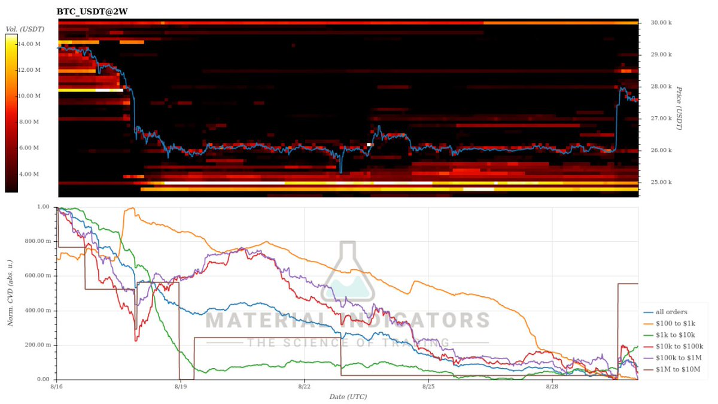Click the 12.00 M colorbar label
718x404 pixels.
click(x=29, y=70)
